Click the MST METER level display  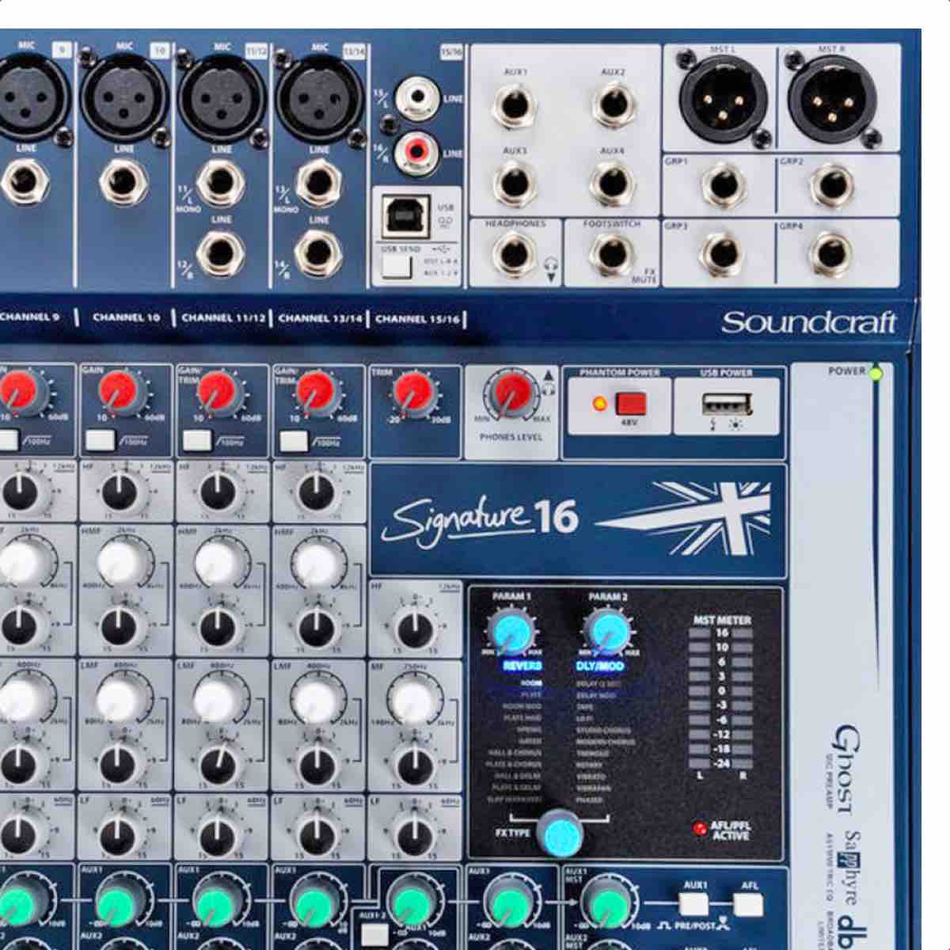pyautogui.click(x=722, y=697)
